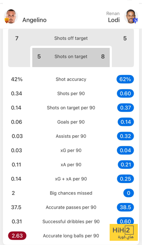Open Angelino's player photo
Image resolution: width=142 pixels, height=245 pixels.
tap(11, 16)
